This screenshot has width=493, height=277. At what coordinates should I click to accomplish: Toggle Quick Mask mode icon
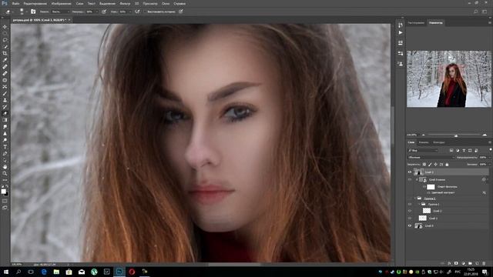[5, 201]
